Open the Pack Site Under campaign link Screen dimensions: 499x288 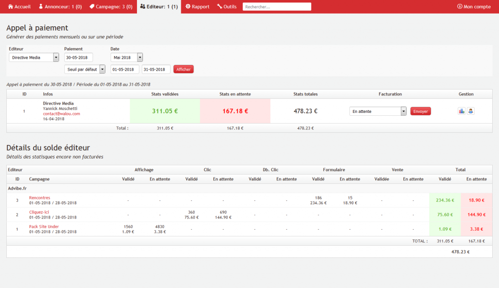pos(44,227)
